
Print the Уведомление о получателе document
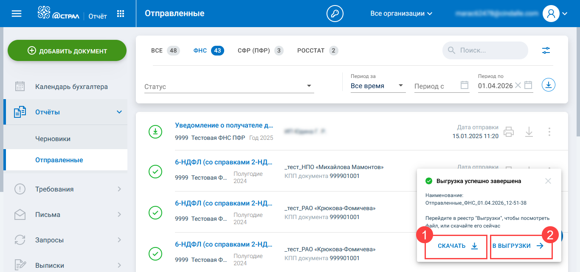(x=508, y=132)
